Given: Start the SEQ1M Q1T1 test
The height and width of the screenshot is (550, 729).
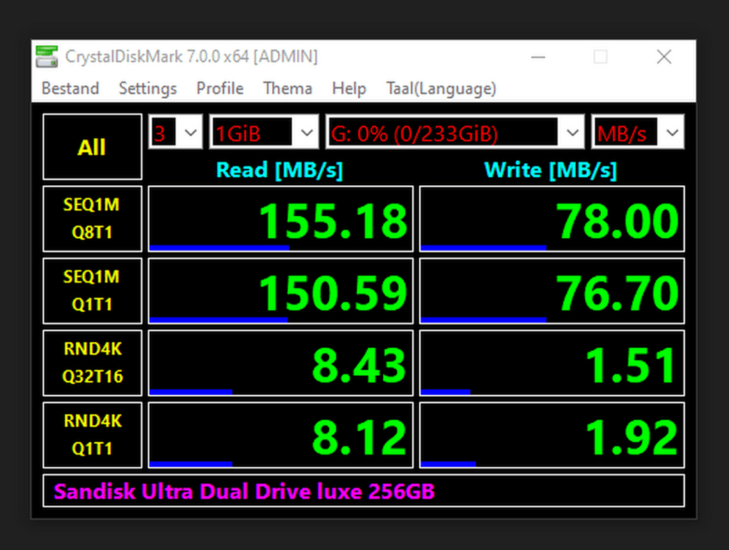Looking at the screenshot, I should click(92, 290).
